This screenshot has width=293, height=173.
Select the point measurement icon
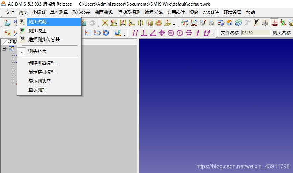[x=8, y=33]
